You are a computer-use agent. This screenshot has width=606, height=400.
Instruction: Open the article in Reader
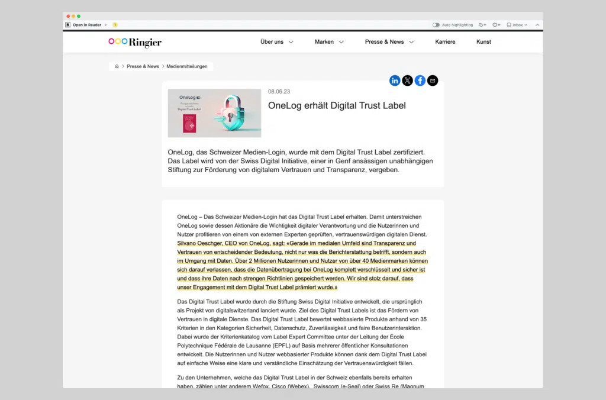(x=87, y=25)
